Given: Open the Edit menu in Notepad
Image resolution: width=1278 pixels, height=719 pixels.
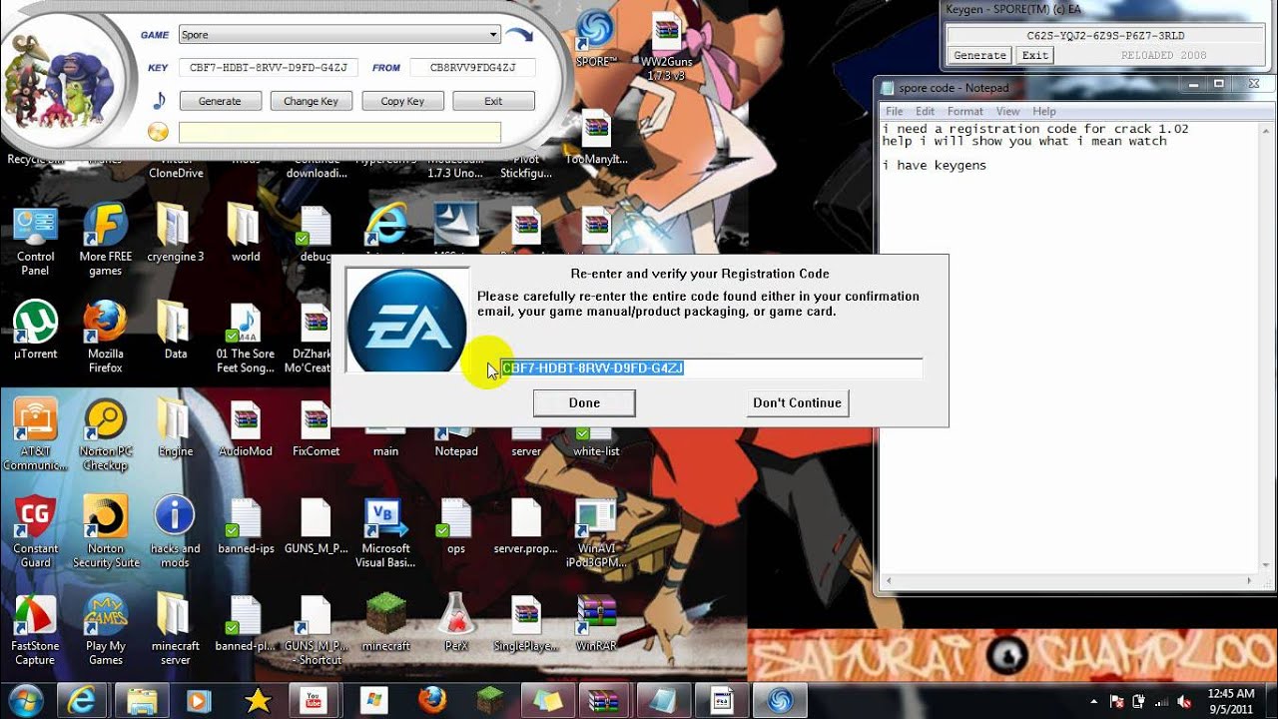Looking at the screenshot, I should [926, 111].
